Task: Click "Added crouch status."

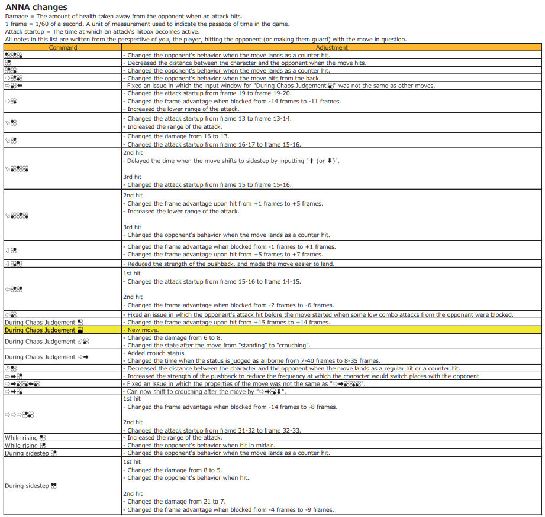Action: 154,353
